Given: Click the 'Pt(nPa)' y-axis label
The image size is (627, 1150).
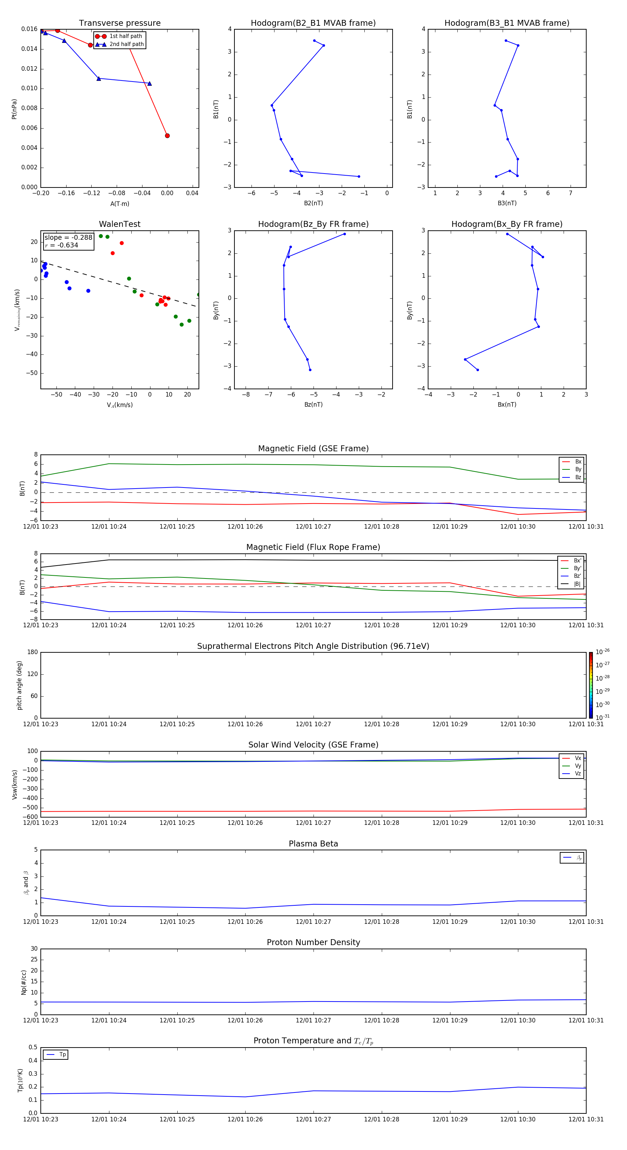Looking at the screenshot, I should pyautogui.click(x=14, y=109).
